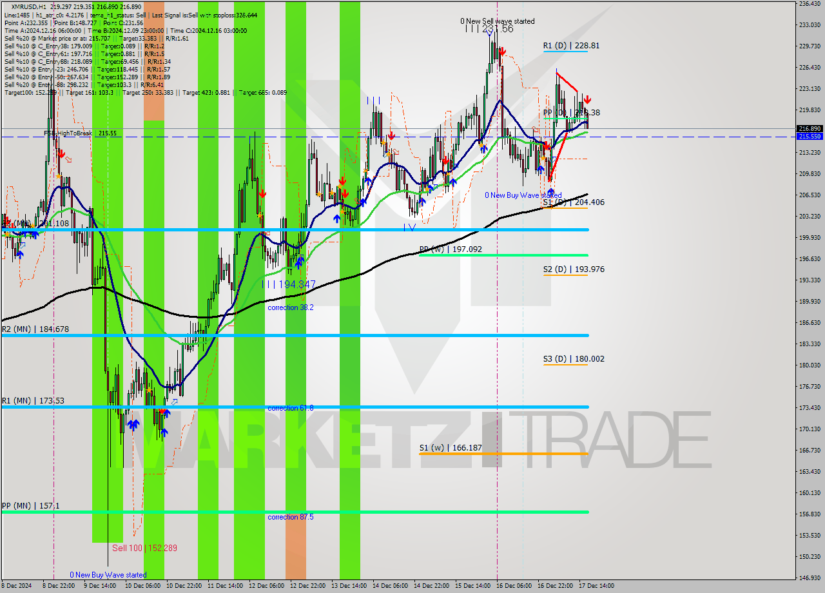Click the 'S3 (D) | 180.002' pivot label
The width and height of the screenshot is (825, 593).
(574, 359)
